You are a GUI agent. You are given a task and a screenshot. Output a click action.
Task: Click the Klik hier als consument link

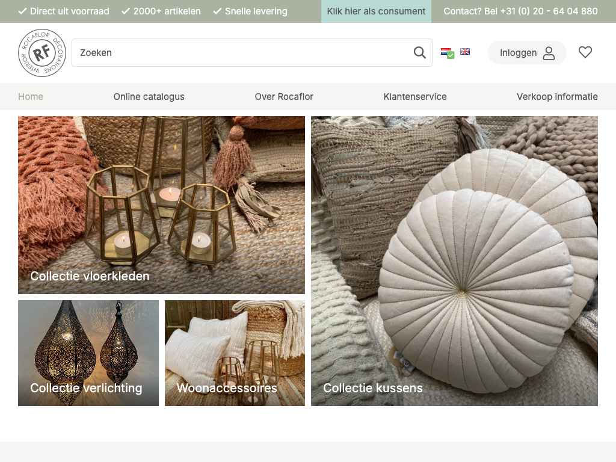click(376, 11)
